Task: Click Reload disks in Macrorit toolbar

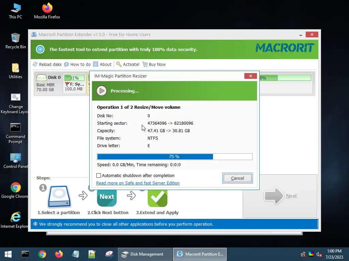Action: 47,64
